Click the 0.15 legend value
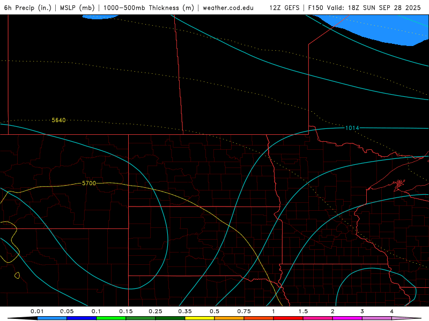The height and width of the screenshot is (321, 429). (x=126, y=311)
